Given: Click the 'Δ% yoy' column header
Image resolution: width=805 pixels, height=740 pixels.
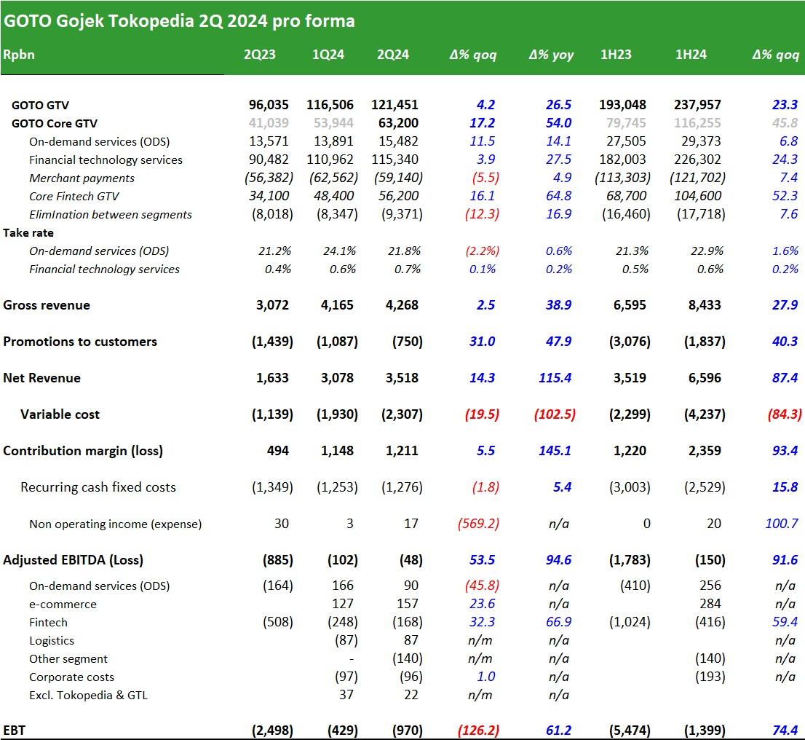Looking at the screenshot, I should (x=552, y=55).
